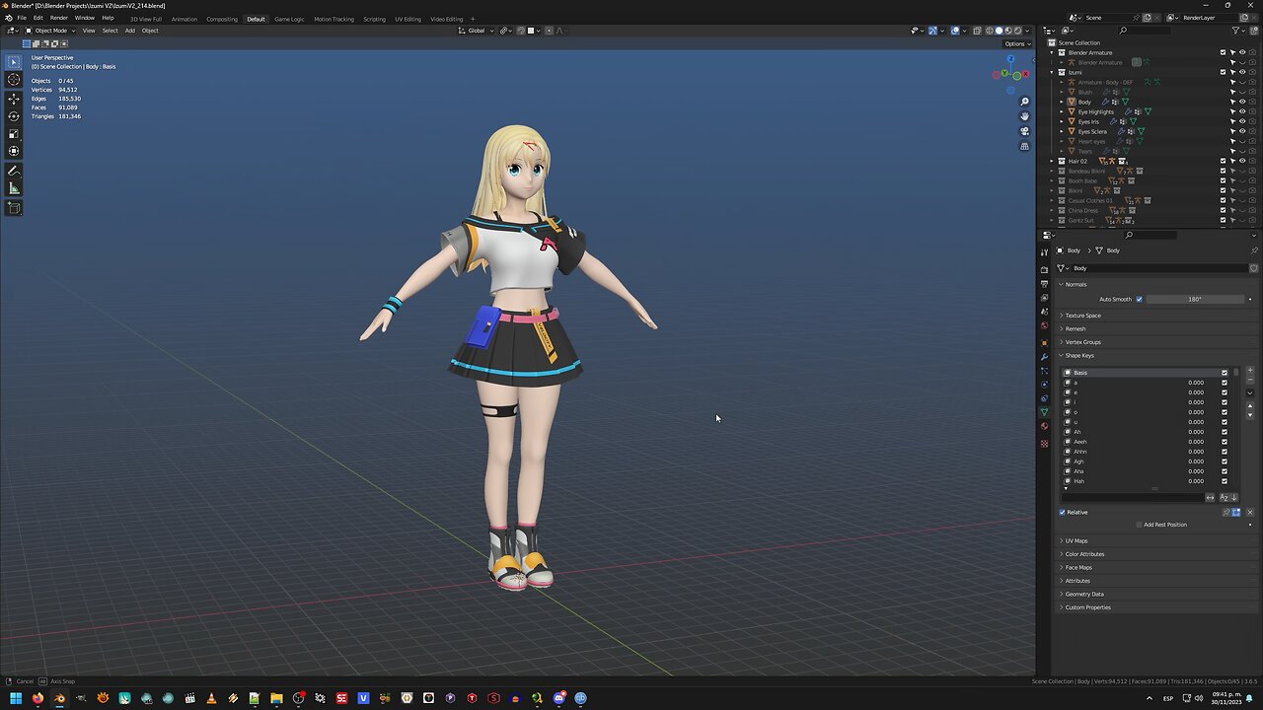Toggle Relative shape keys checkbox
Viewport: 1263px width, 710px height.
(1063, 512)
